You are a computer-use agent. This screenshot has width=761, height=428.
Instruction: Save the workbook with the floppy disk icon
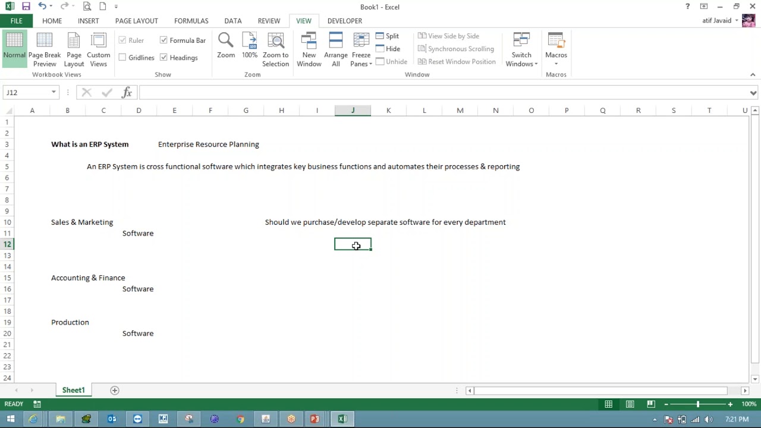[26, 7]
